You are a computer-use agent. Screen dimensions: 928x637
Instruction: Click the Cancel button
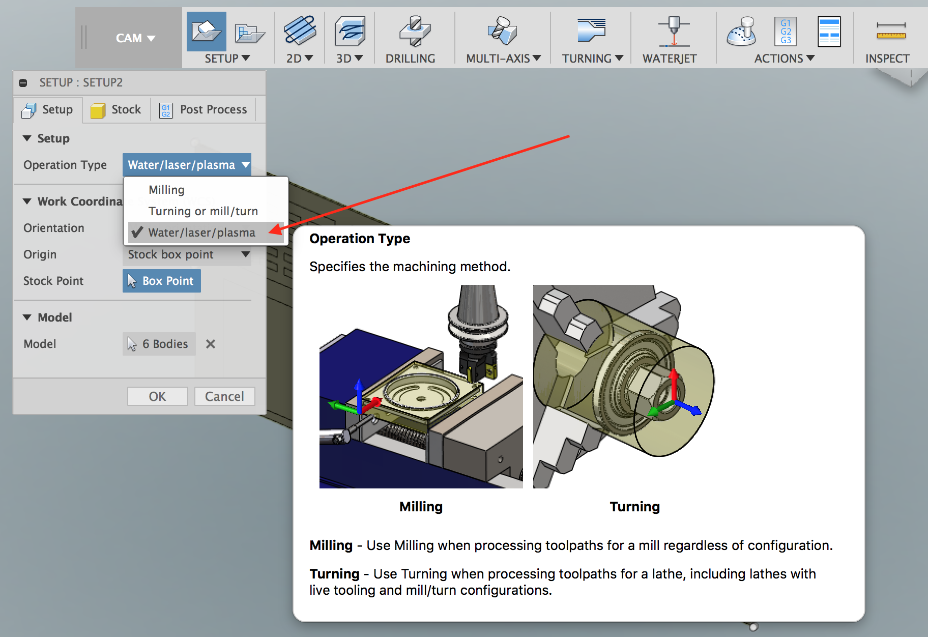pos(224,396)
